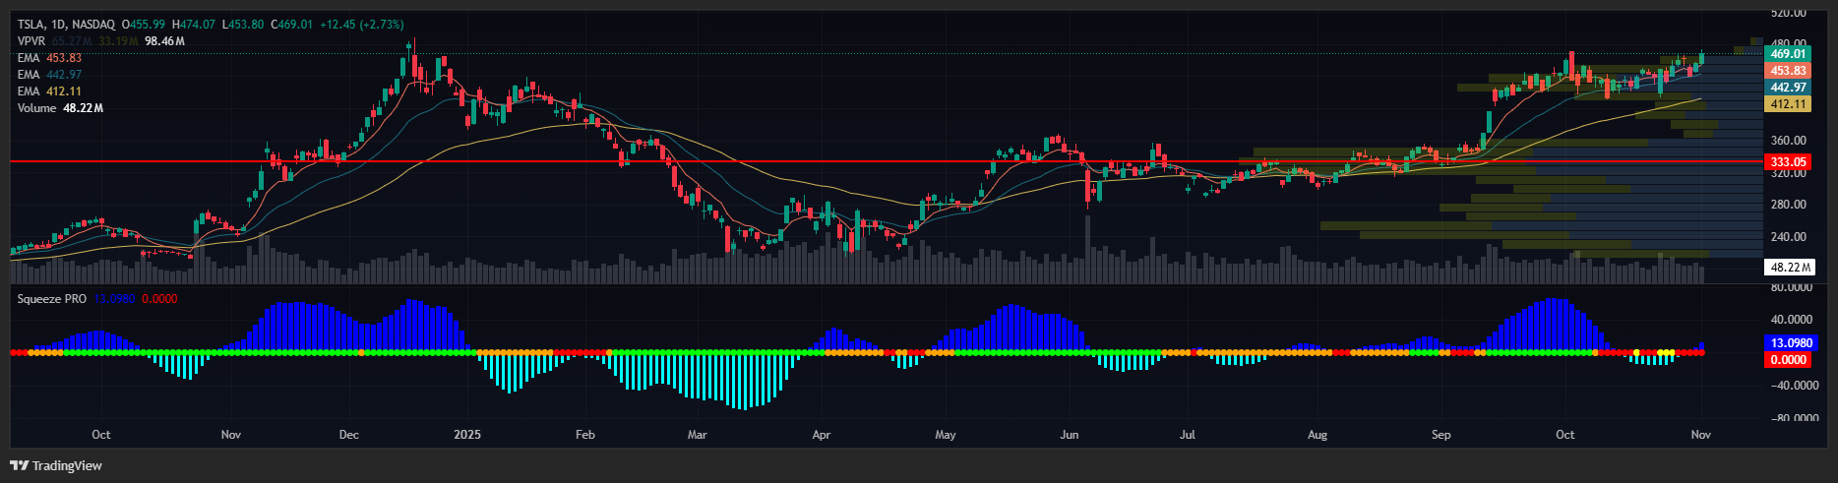Click the 2025 label on time axis
Screen dimensions: 1838x483
[467, 435]
